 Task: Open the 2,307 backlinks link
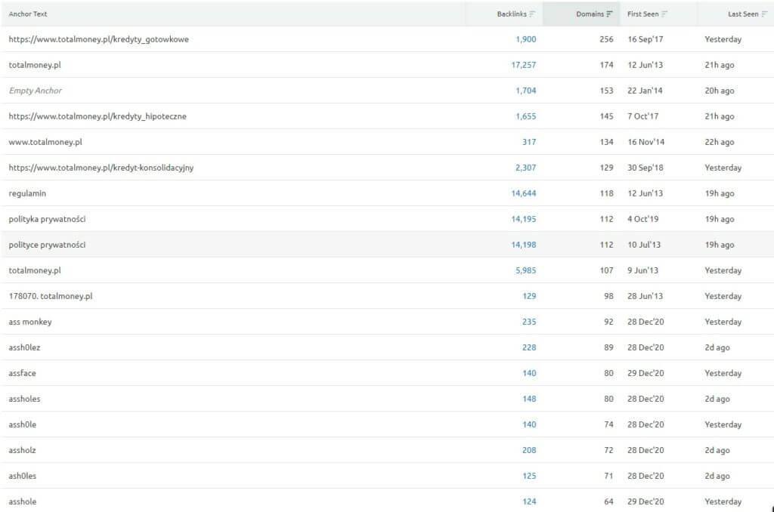525,168
